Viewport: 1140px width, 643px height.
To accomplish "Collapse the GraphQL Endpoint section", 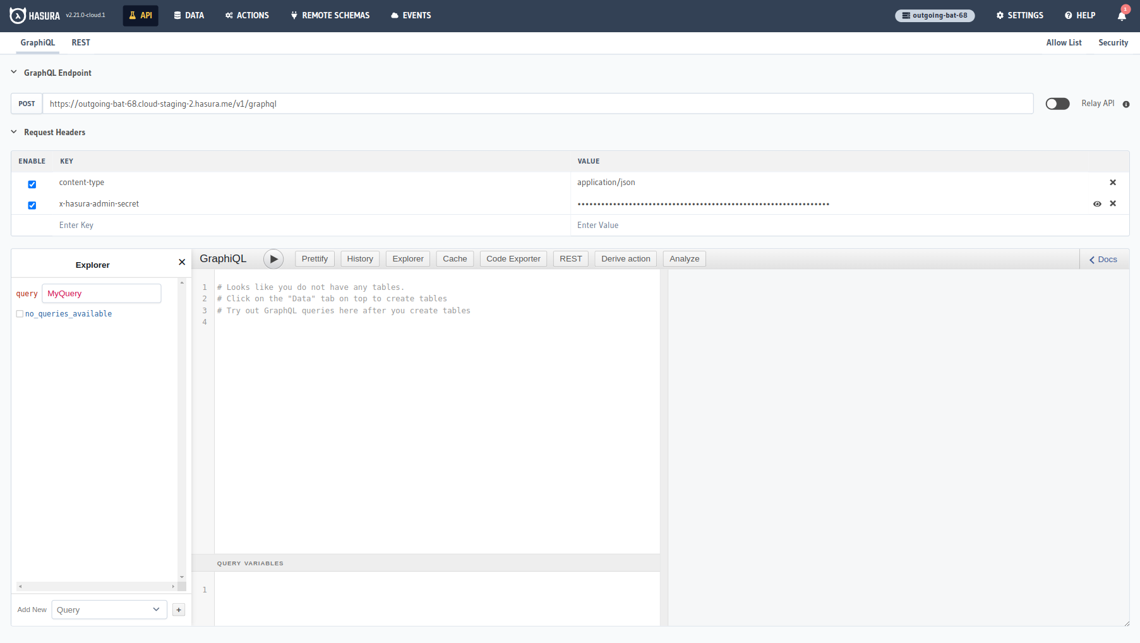I will (14, 73).
